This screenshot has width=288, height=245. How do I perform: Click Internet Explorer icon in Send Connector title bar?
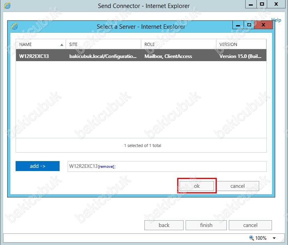(x=7, y=6)
